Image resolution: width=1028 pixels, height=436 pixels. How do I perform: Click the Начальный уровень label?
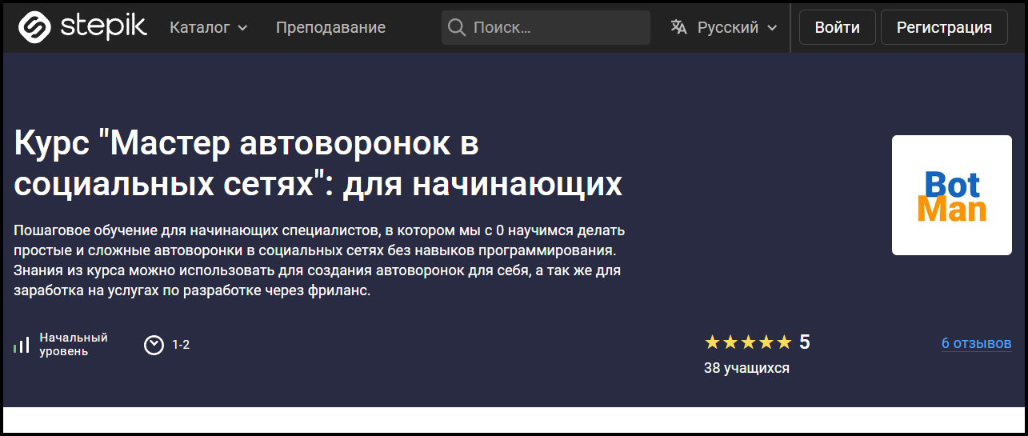point(74,345)
